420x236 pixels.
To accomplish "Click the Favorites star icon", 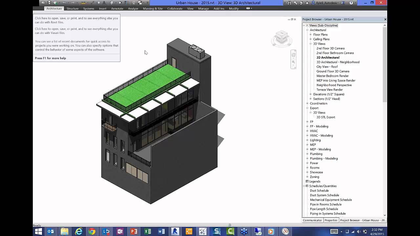I will [x=307, y=3].
